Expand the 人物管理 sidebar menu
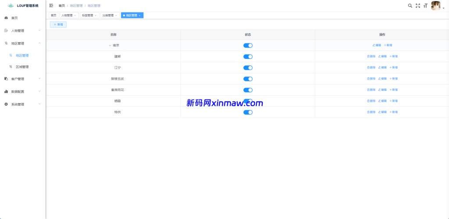The height and width of the screenshot is (219, 449). [39, 30]
